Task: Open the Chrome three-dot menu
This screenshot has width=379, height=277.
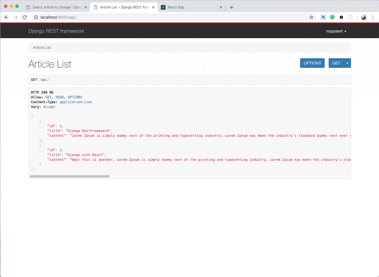Action: click(x=373, y=17)
